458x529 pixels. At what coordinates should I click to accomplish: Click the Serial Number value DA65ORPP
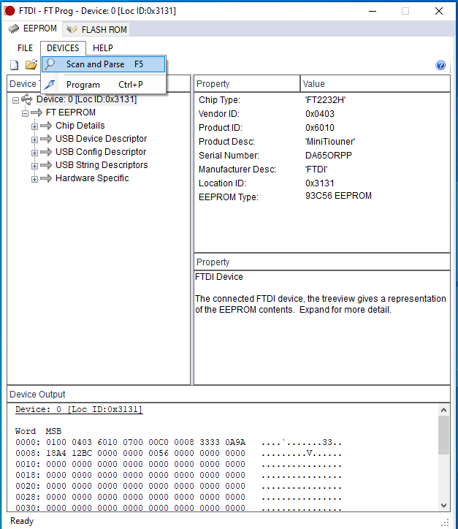[x=329, y=155]
